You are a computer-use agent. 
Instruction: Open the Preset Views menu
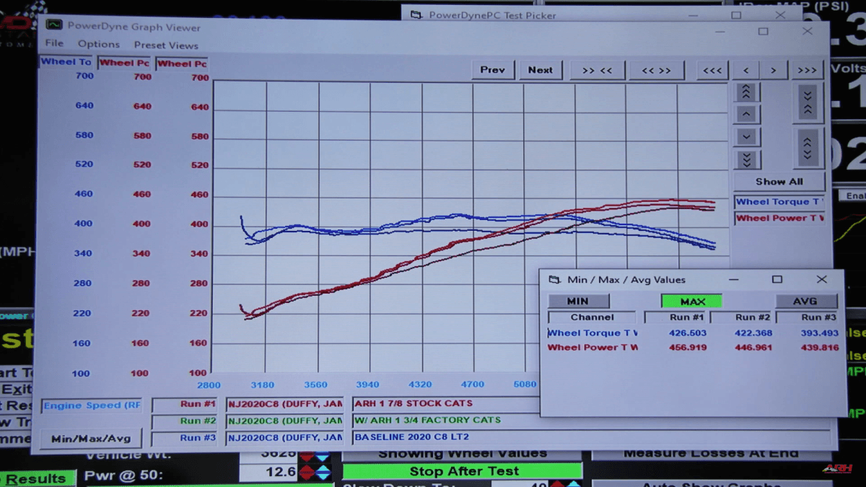(x=166, y=45)
